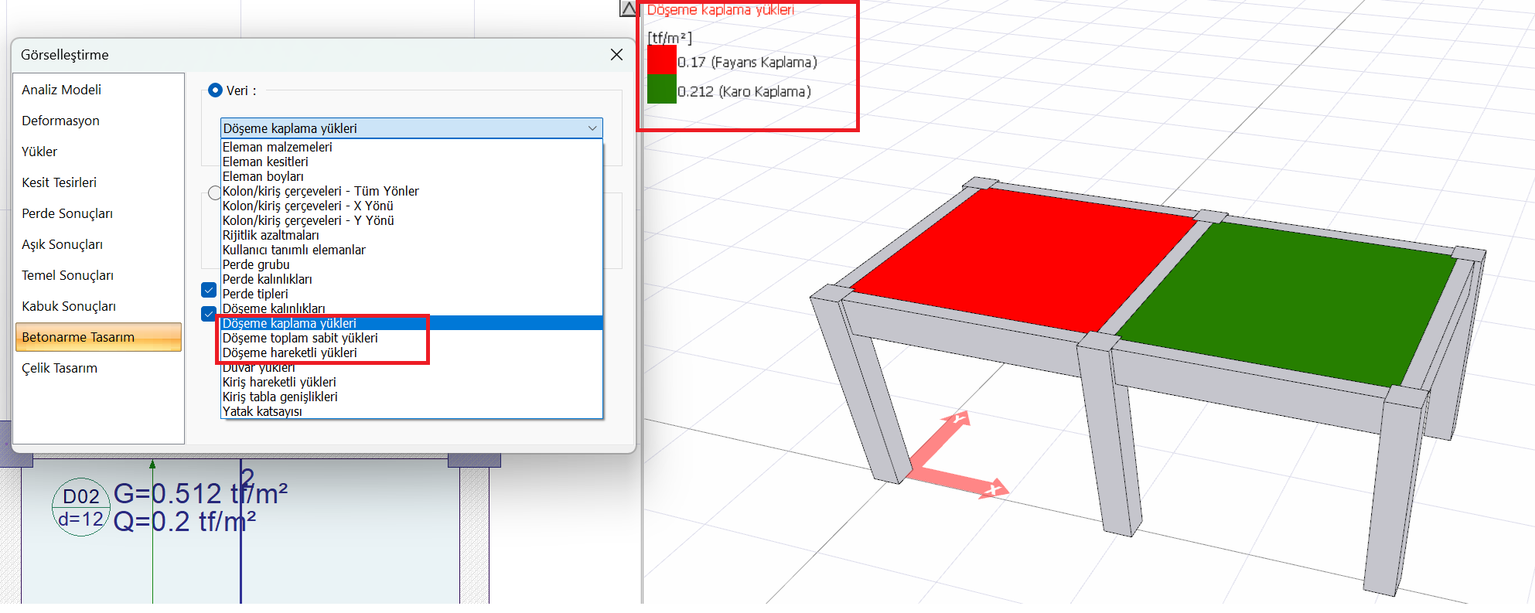Select the Veri radio button
The height and width of the screenshot is (613, 1535).
216,90
